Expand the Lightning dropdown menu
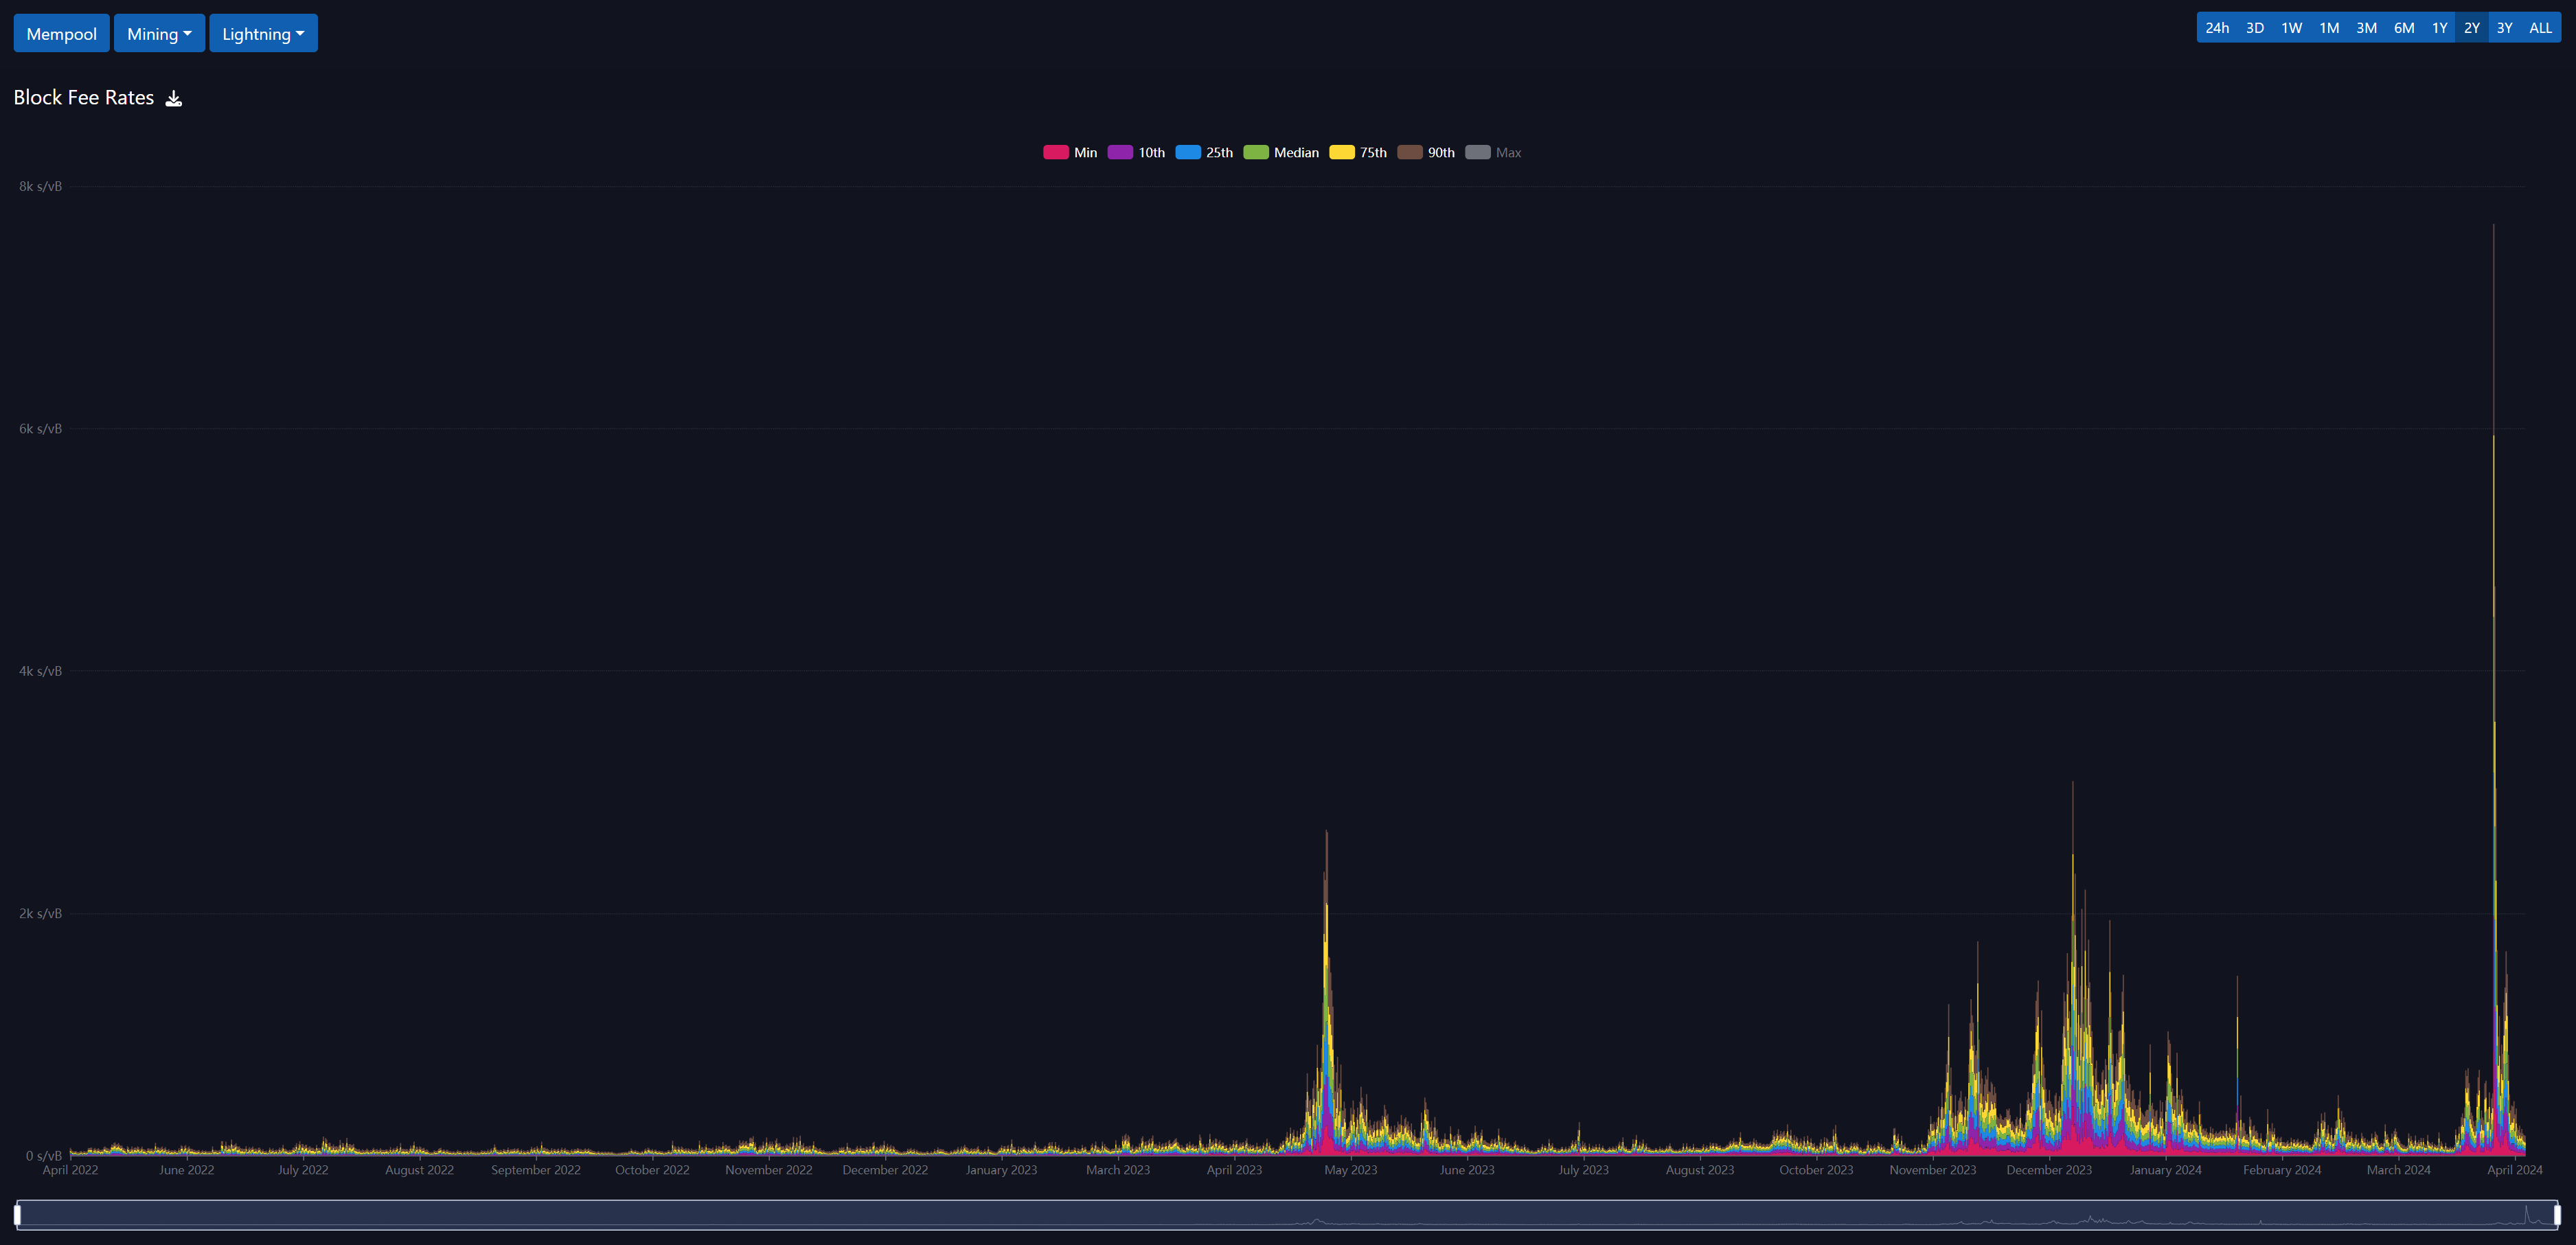This screenshot has width=2576, height=1245. pyautogui.click(x=263, y=33)
